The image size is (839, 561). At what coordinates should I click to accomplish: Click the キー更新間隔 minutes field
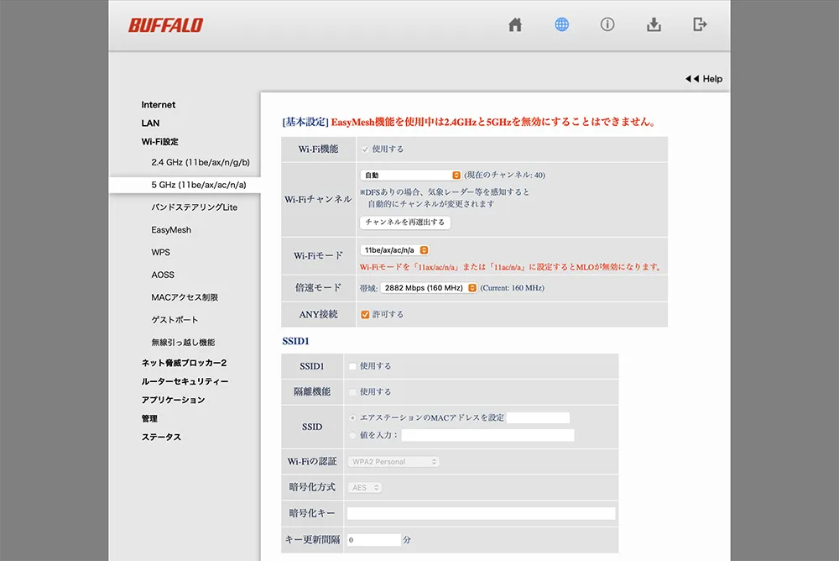[373, 539]
